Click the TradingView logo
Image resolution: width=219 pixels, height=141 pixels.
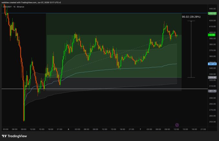pyautogui.click(x=14, y=136)
